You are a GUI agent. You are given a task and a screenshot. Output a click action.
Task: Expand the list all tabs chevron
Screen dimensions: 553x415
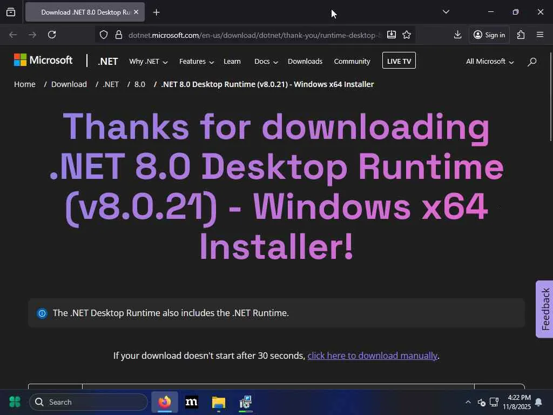tap(446, 12)
